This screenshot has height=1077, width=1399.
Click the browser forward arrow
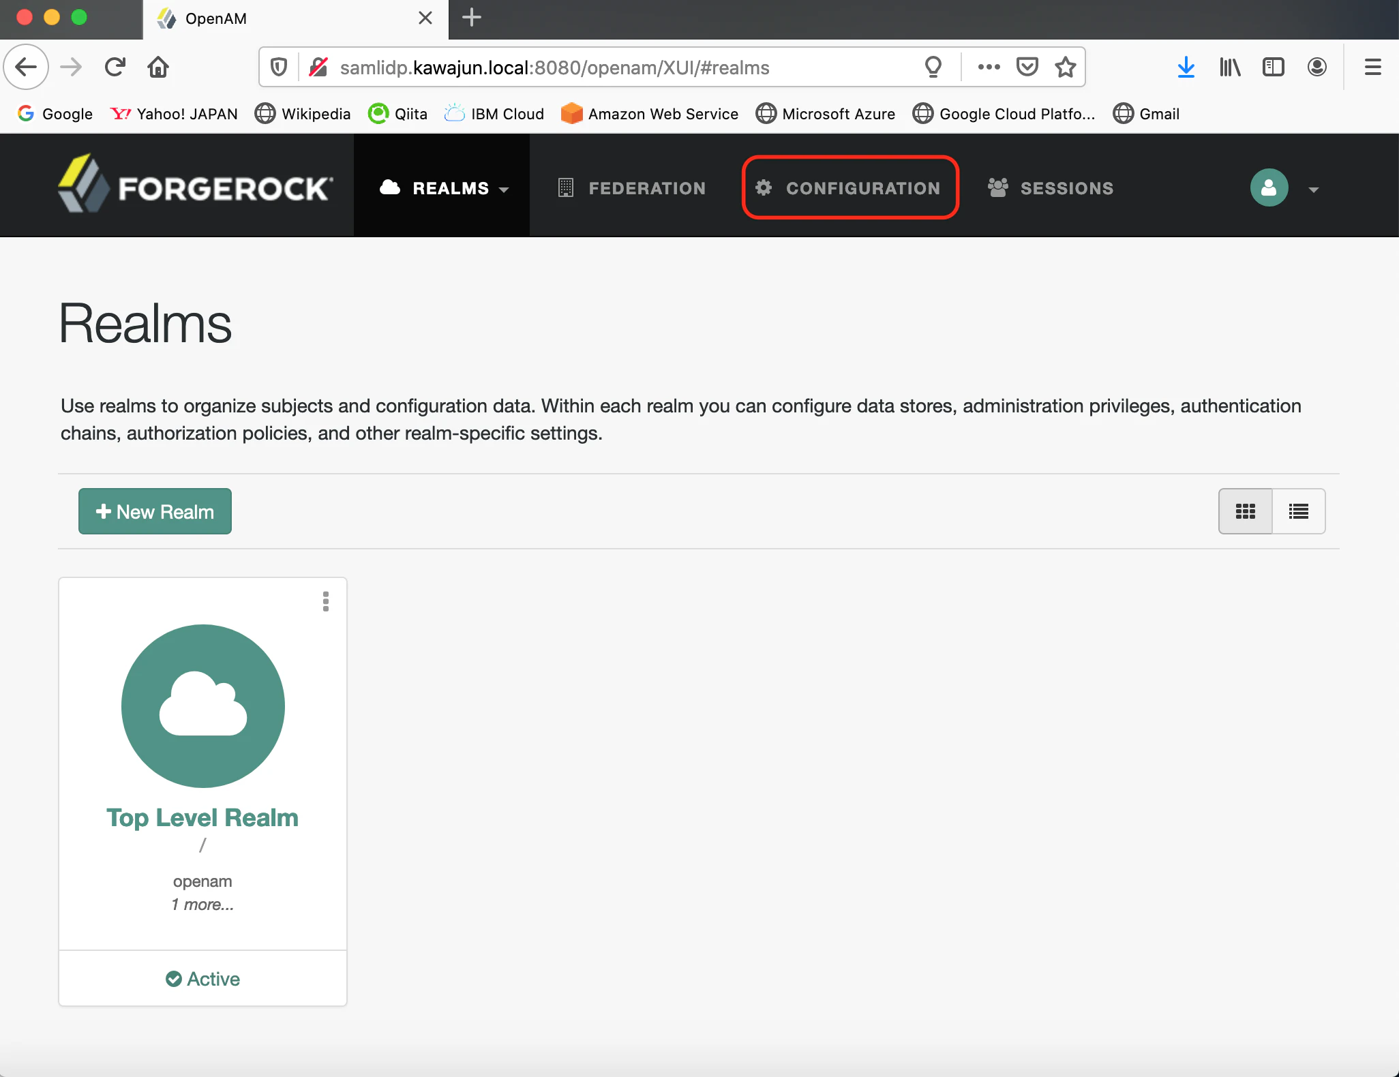71,67
